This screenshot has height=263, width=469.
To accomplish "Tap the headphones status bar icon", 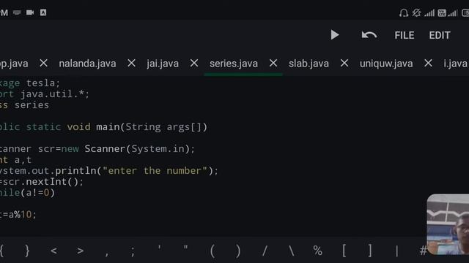I will (404, 13).
